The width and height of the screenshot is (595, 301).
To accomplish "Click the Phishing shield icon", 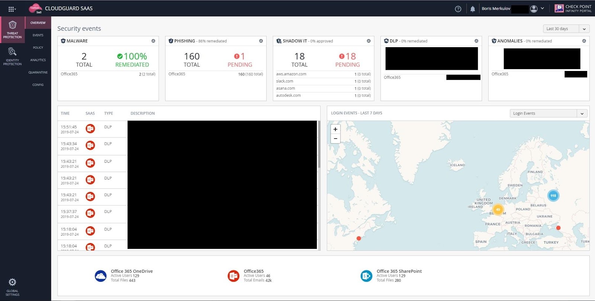I will [171, 41].
